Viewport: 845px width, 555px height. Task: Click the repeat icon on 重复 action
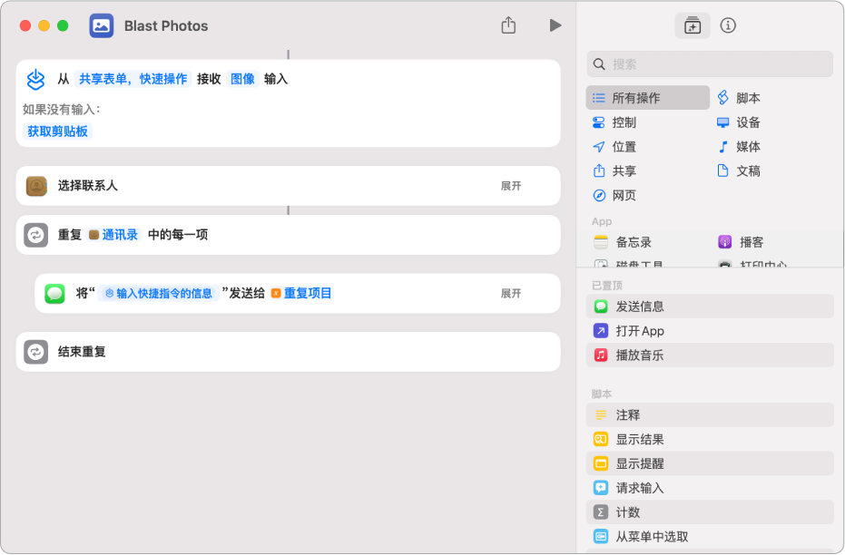click(35, 235)
